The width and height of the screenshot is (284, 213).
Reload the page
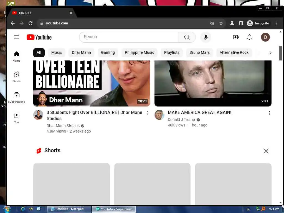[31, 23]
